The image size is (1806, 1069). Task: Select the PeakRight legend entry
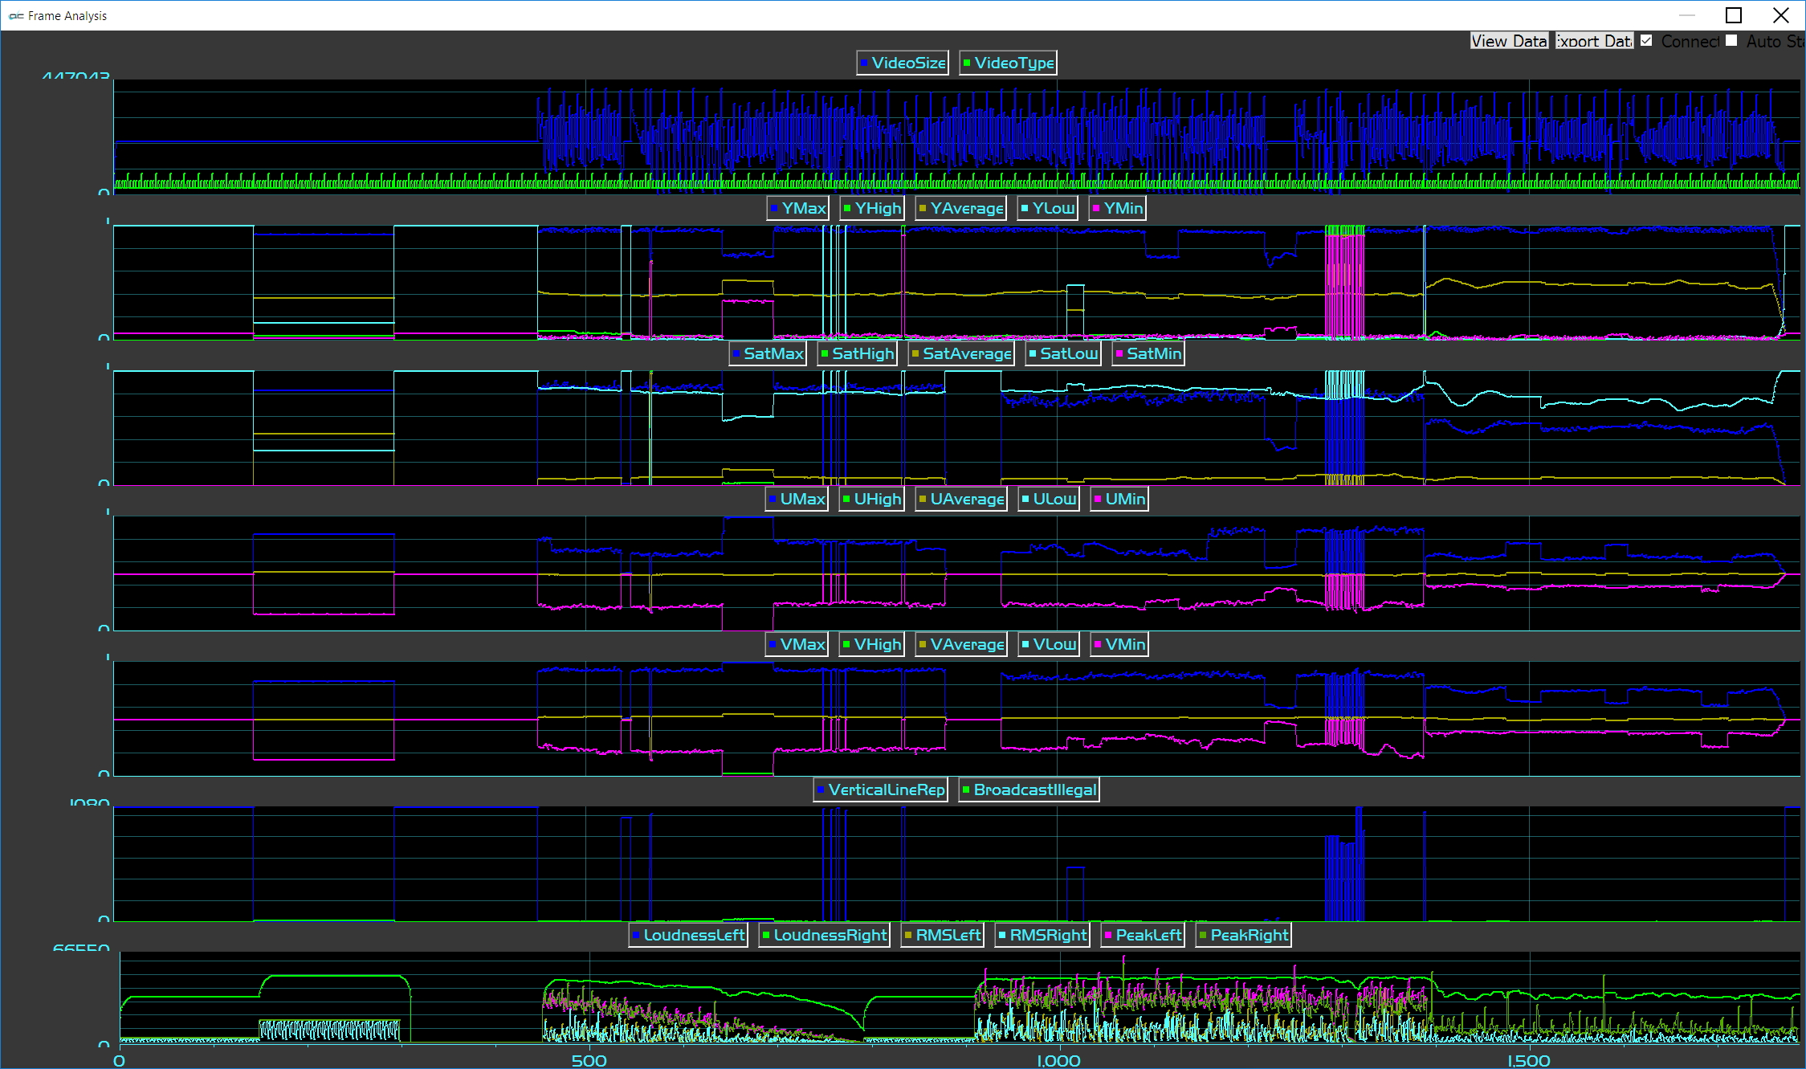pyautogui.click(x=1243, y=935)
